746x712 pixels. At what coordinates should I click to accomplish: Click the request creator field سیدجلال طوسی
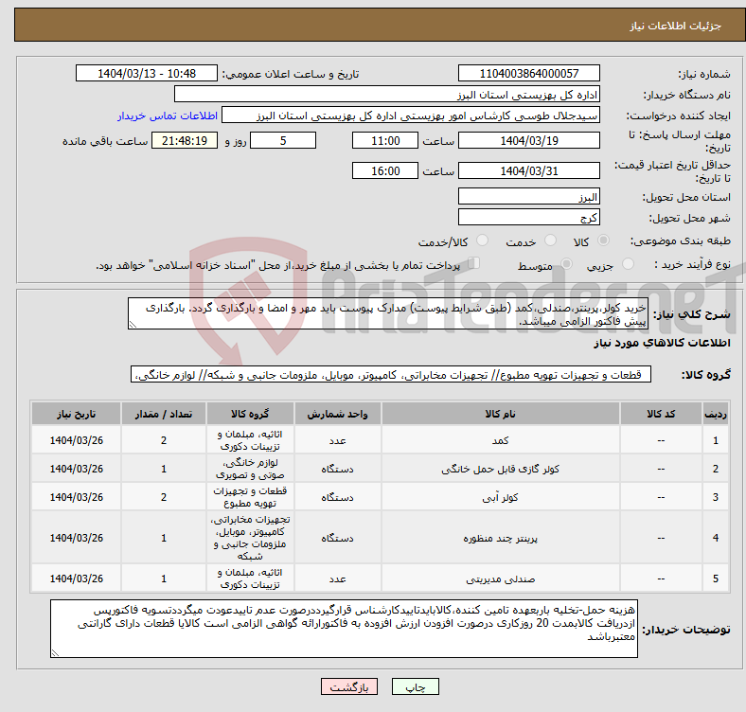pyautogui.click(x=411, y=116)
